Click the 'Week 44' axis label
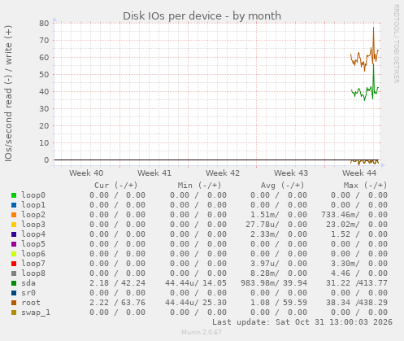The height and width of the screenshot is (341, 404). pyautogui.click(x=359, y=173)
